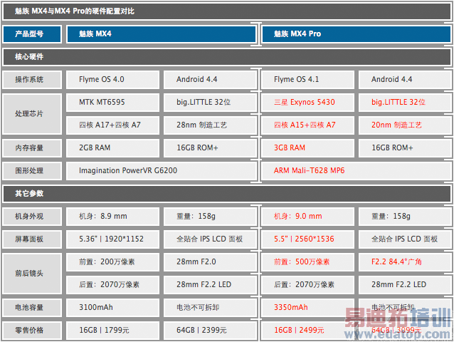
Task: Click '后置: 2070万像素' in the MX4 column
Action: [112, 284]
